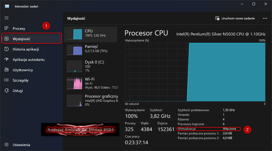Select the Wi-Fi network item
The width and height of the screenshot is (272, 151).
(91, 83)
